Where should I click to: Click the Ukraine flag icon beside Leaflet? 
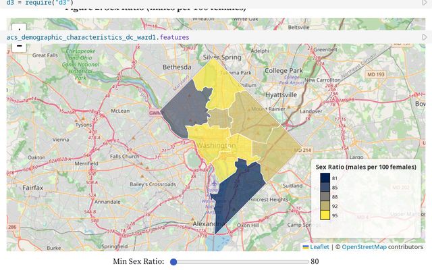click(306, 247)
